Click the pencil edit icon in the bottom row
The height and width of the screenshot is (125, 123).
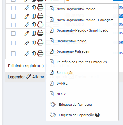27,54
